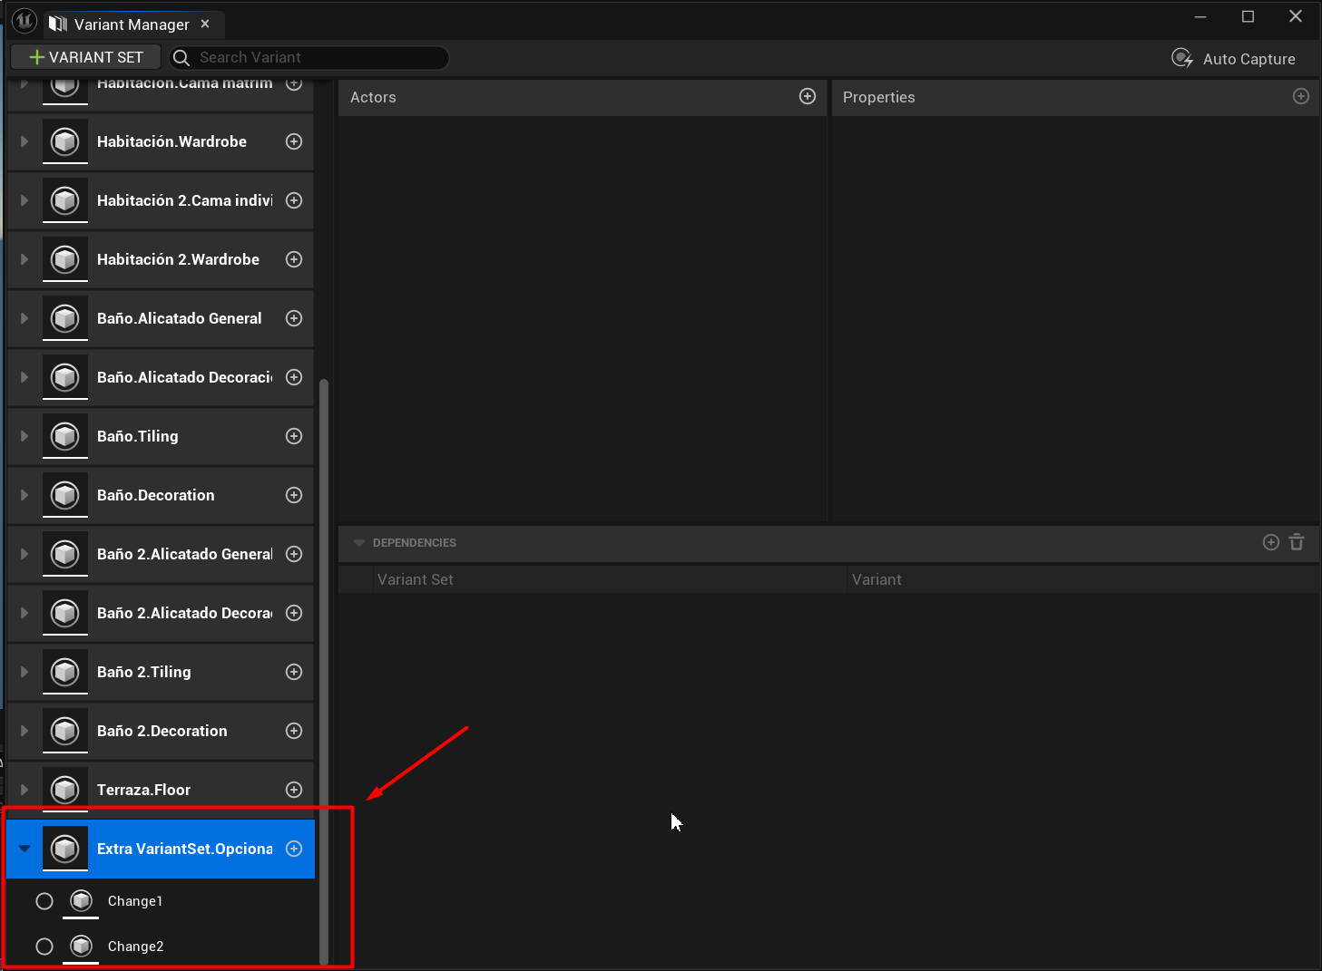
Task: Click the Search Variant input field
Action: 318,58
